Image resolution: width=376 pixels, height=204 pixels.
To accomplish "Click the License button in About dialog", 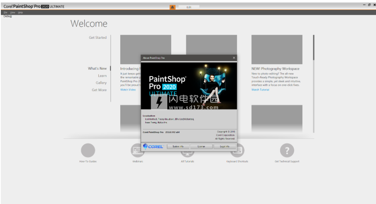I will tap(202, 146).
